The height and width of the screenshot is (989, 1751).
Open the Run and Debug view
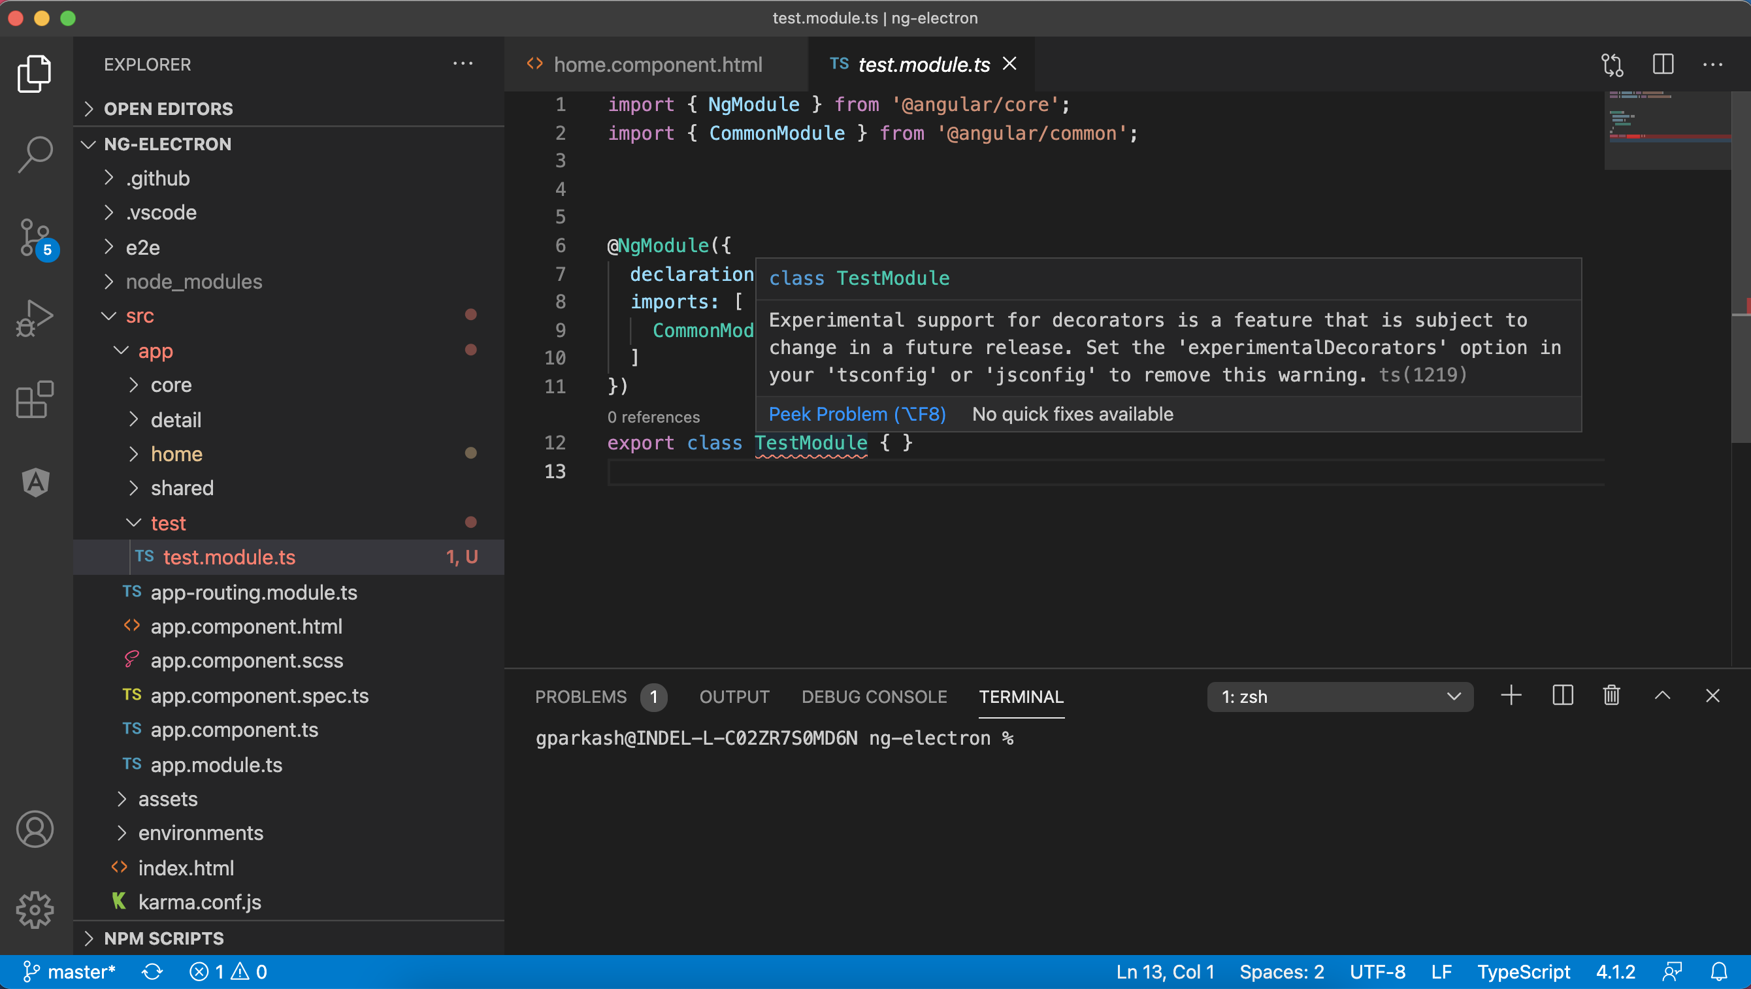pos(35,317)
